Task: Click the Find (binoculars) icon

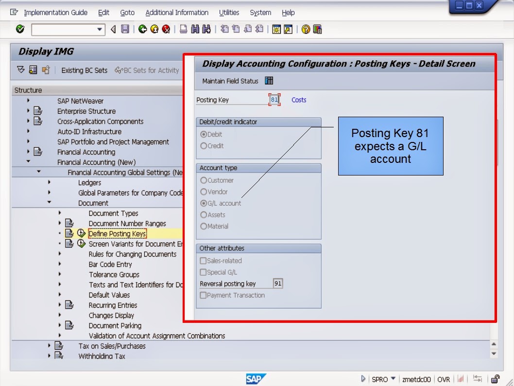Action: pos(196,29)
